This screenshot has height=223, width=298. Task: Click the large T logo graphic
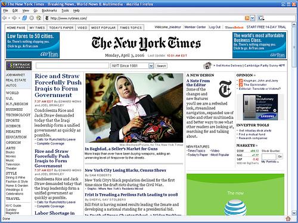[x=225, y=89]
